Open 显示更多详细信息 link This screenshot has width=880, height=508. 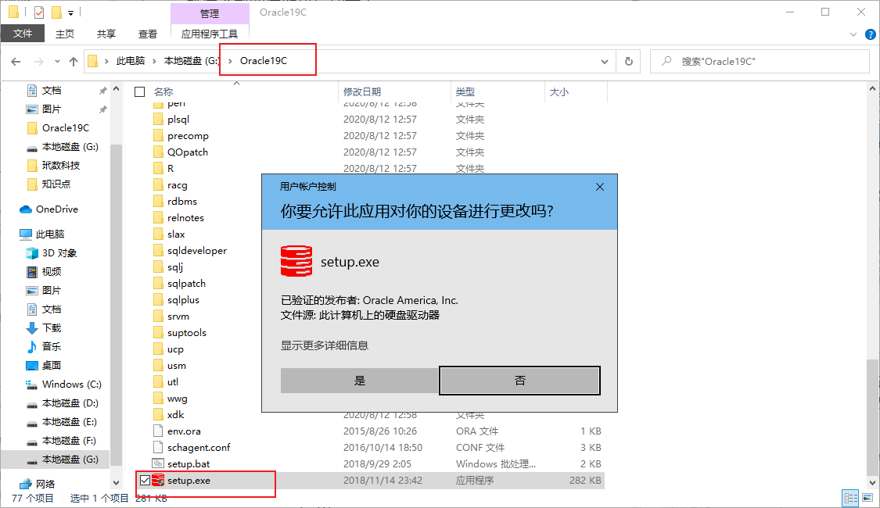point(325,345)
